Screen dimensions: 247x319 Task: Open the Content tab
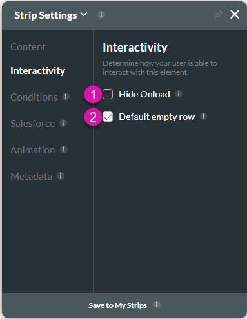pyautogui.click(x=28, y=47)
